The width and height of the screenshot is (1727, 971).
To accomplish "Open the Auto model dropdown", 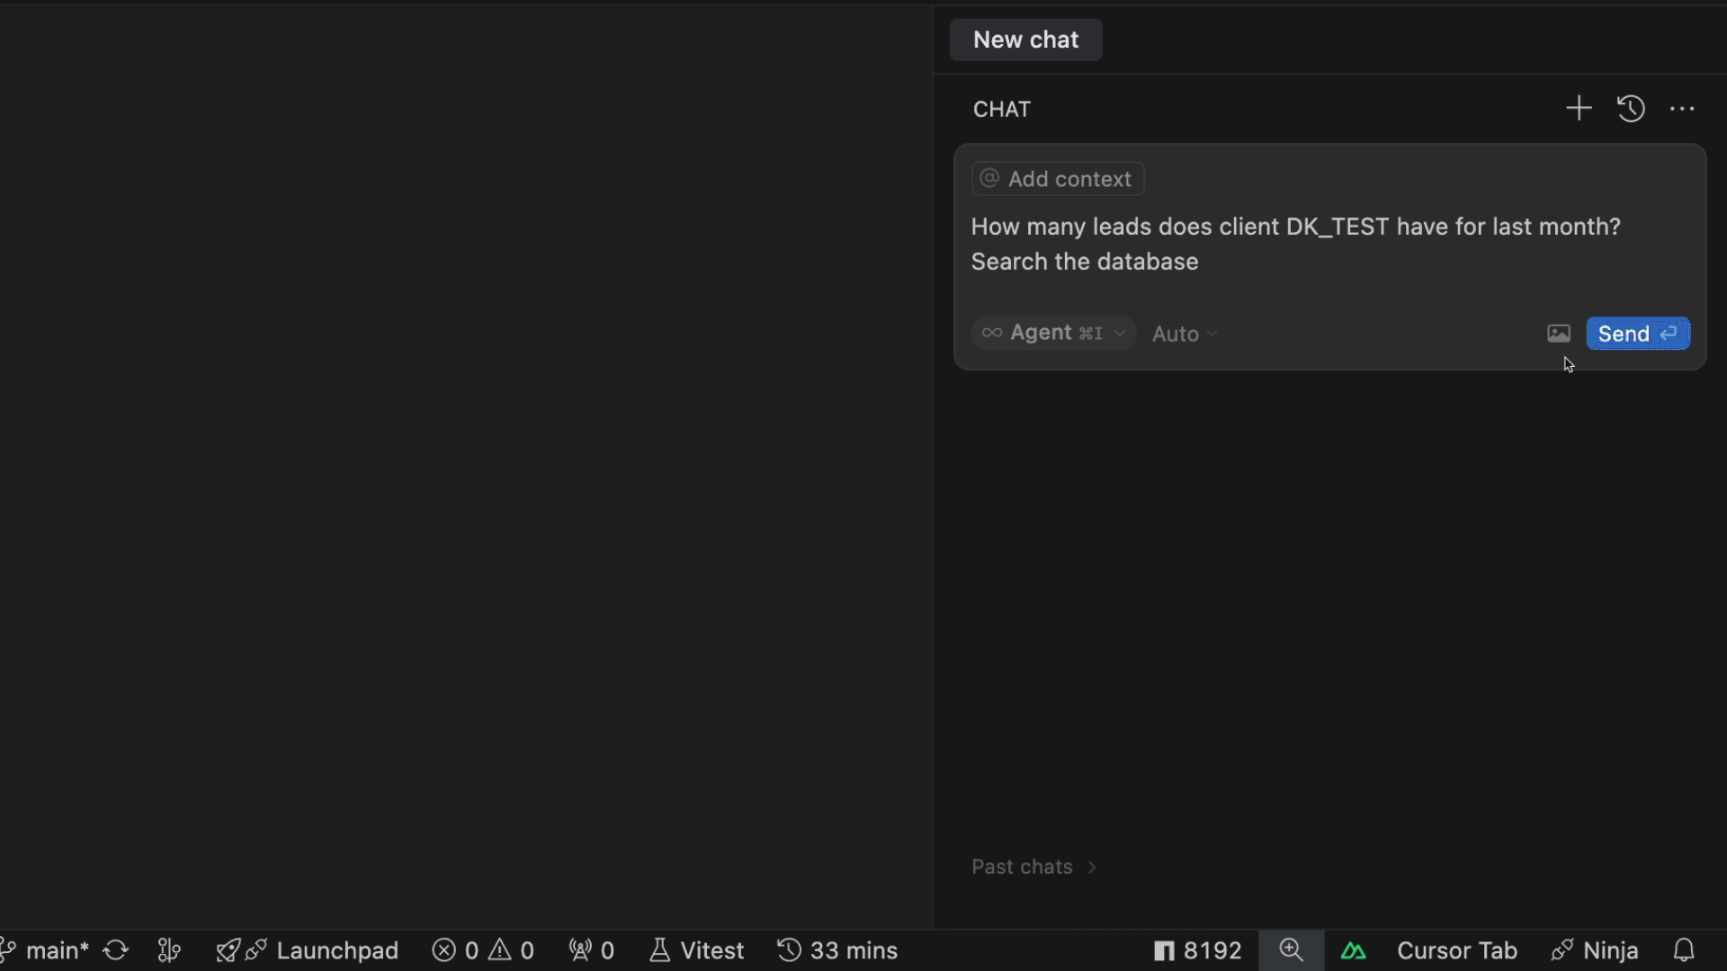I will (1185, 334).
